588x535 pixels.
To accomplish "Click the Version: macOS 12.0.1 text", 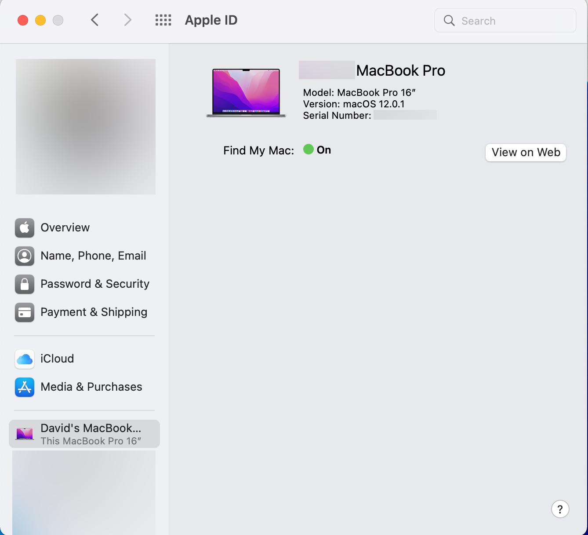I will click(x=354, y=104).
